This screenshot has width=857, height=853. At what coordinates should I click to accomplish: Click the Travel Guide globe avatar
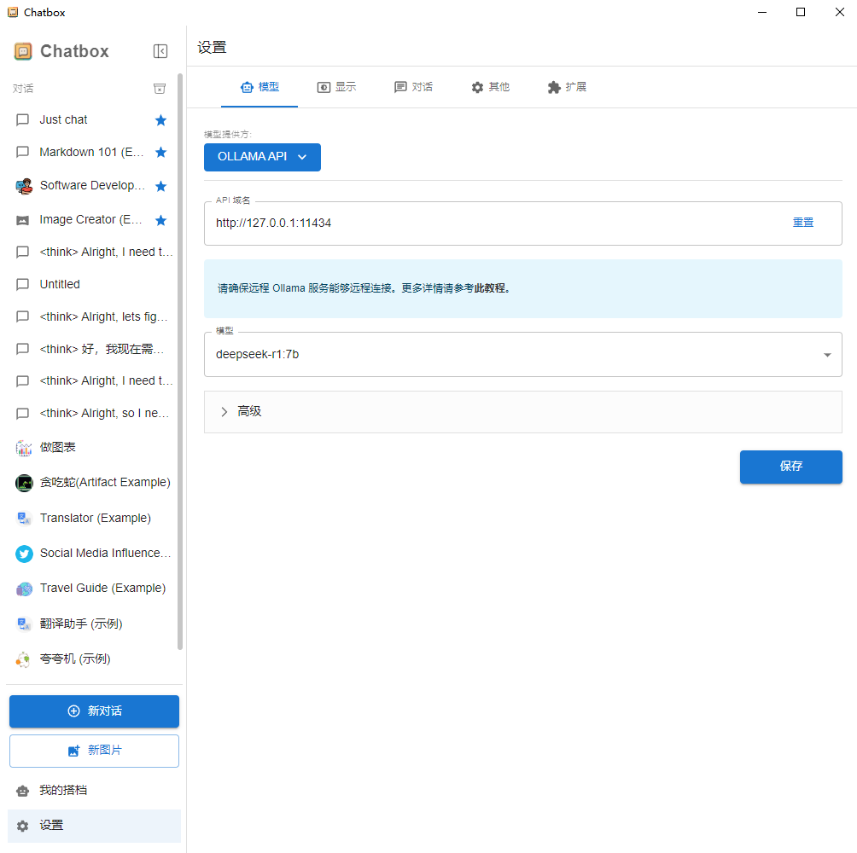click(x=24, y=589)
